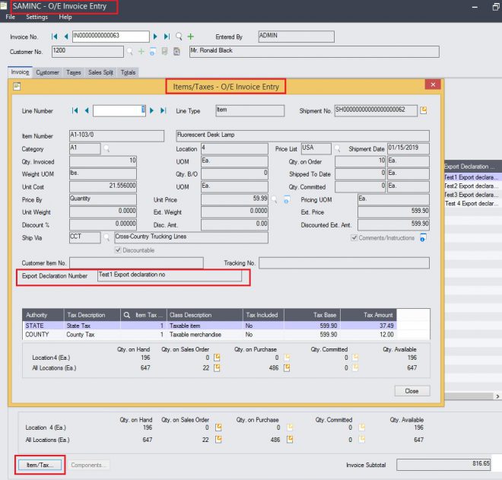This screenshot has width=502, height=480.
Task: Click into the Line Number input field
Action: point(119,110)
